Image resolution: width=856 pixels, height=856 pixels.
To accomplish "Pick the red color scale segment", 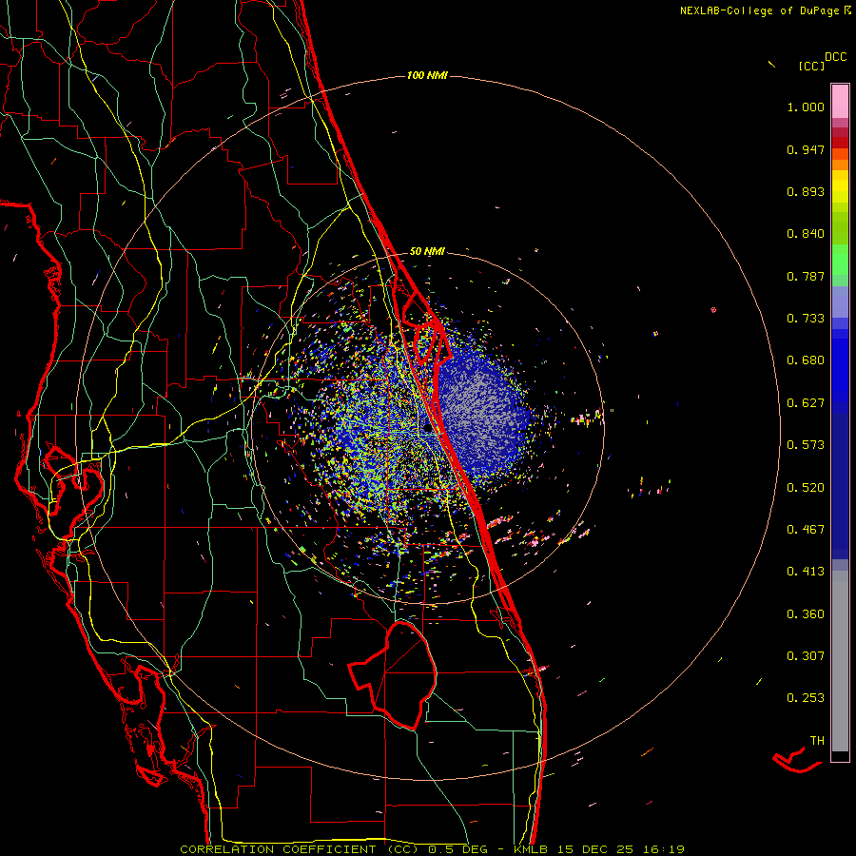I will [840, 143].
